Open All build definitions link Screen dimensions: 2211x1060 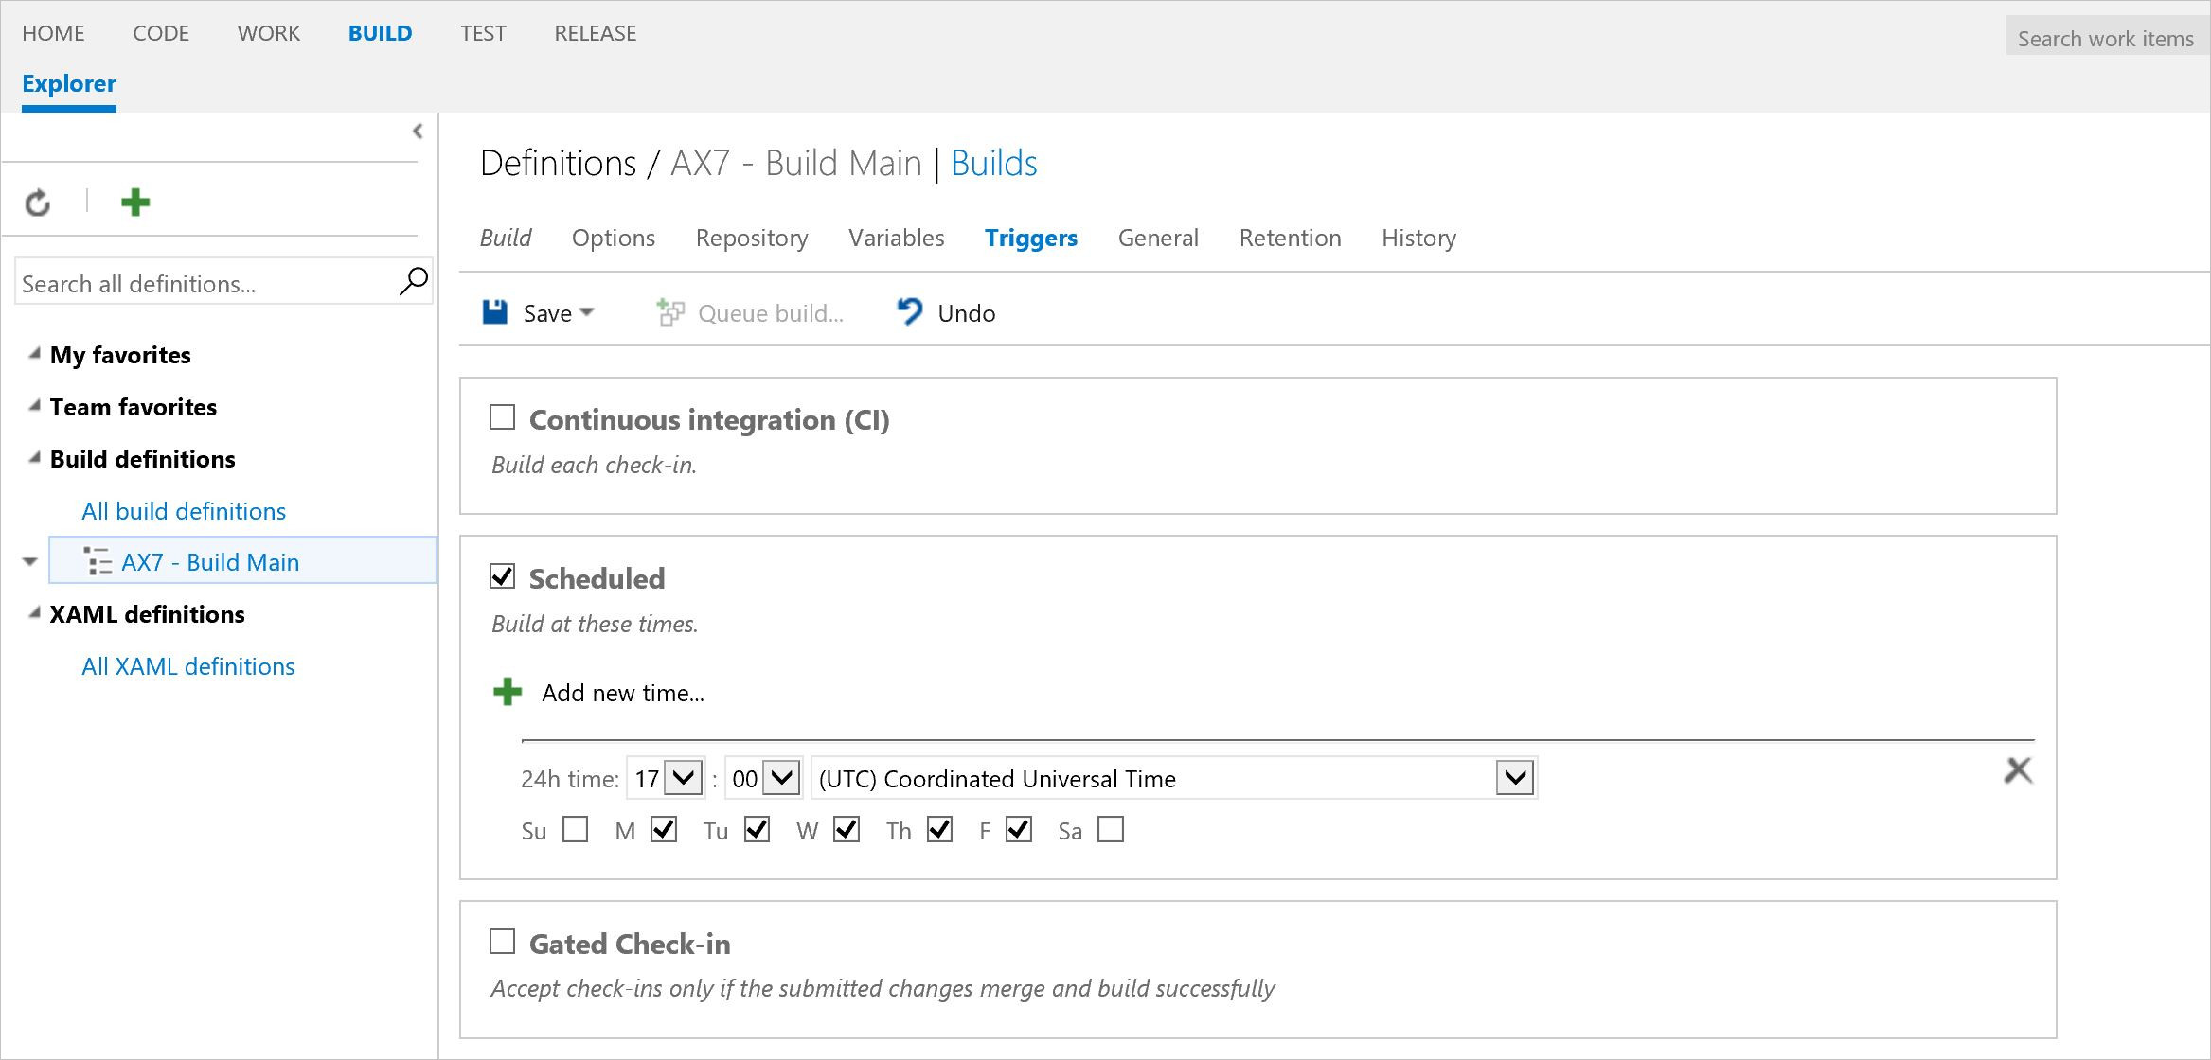184,510
